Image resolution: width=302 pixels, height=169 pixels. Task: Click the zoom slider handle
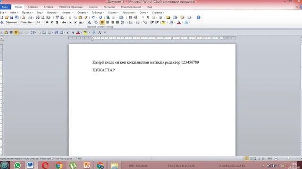pos(288,159)
